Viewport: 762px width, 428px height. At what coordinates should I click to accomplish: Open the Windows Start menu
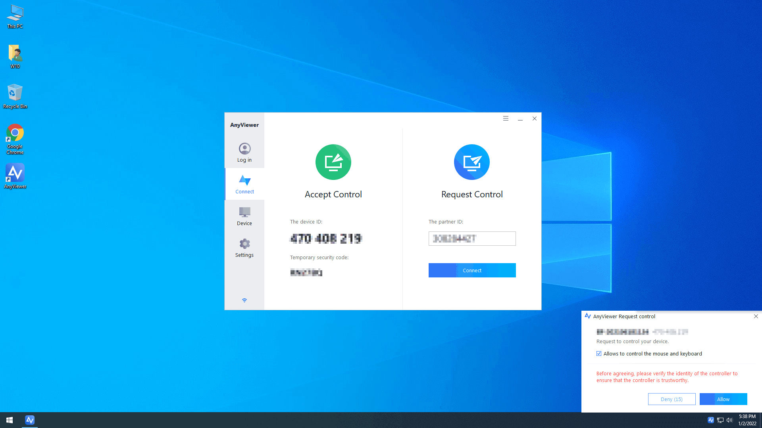coord(10,420)
